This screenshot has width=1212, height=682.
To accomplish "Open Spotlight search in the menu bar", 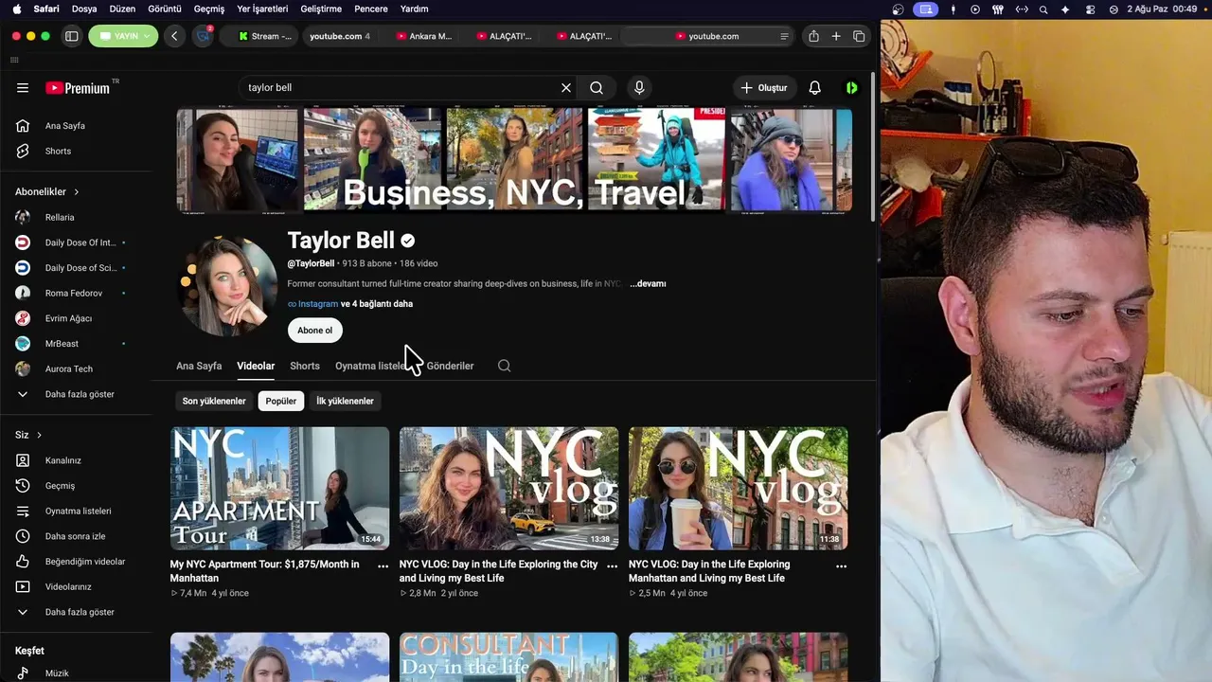I will click(1043, 9).
